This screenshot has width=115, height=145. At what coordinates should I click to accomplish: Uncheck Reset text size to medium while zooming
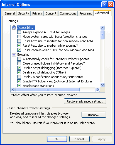click(19, 46)
